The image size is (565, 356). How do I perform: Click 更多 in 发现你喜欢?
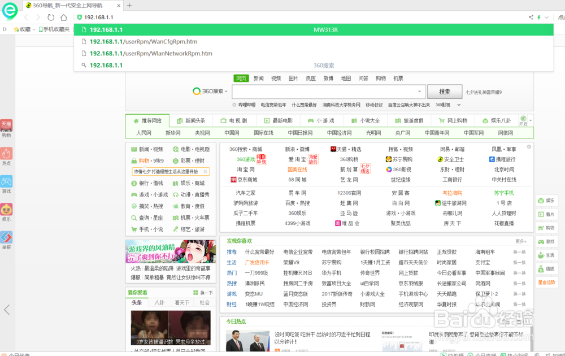(x=521, y=241)
